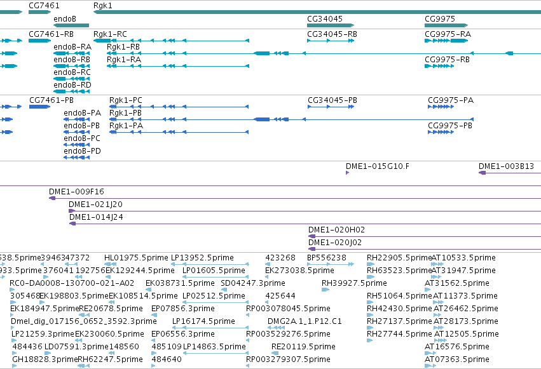Select EST SD04247.3prime
Viewport: 541px width, 369px height.
[x=253, y=283]
